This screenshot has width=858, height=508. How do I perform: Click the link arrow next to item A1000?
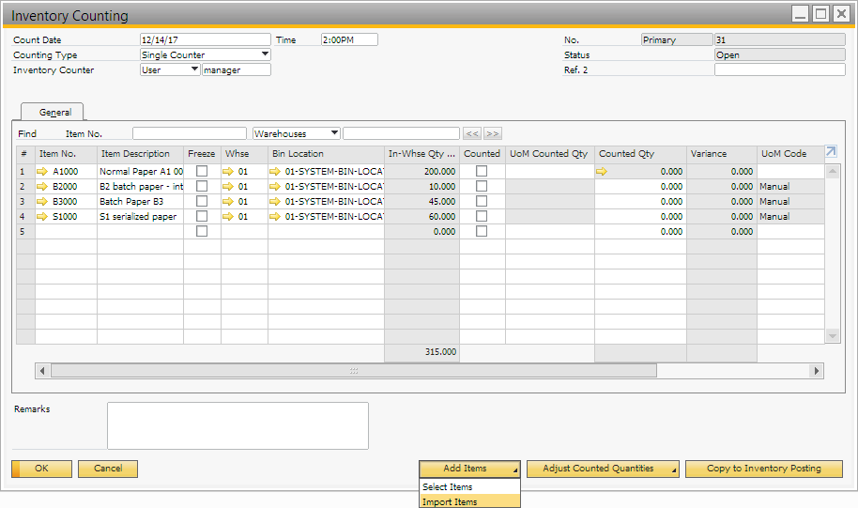42,172
